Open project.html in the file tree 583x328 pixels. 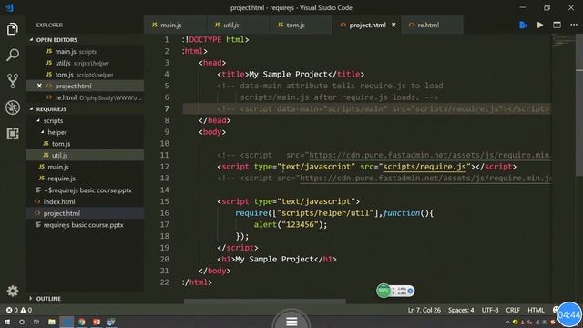point(85,213)
